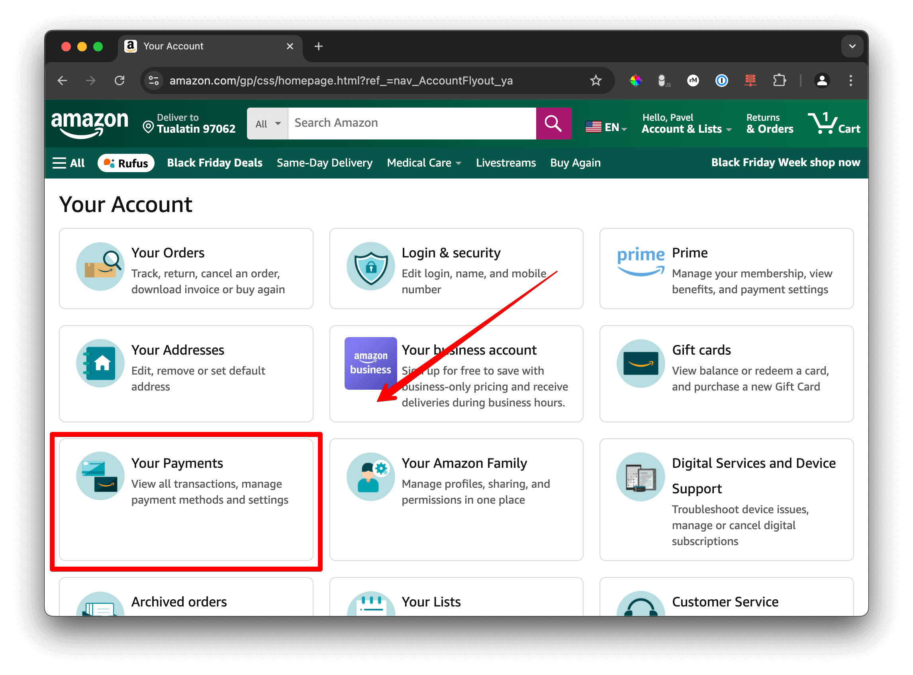913x675 pixels.
Task: Click Deliver to Tualatin 97062
Action: [189, 124]
